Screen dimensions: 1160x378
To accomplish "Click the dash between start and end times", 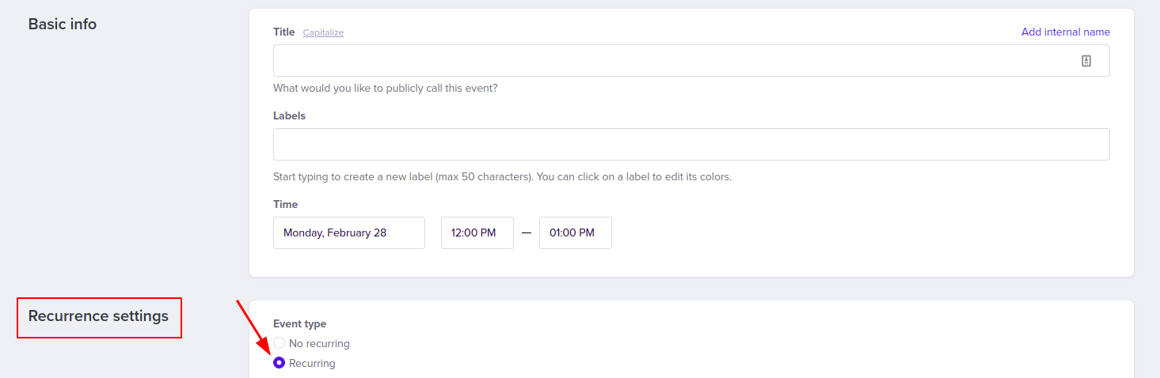I will [527, 233].
